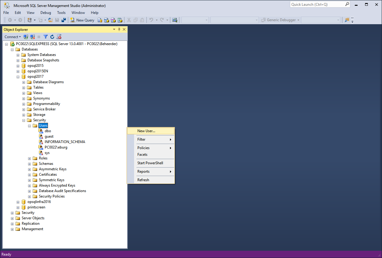Collapse the opsql2017 database node
Image resolution: width=382 pixels, height=258 pixels.
18,77
